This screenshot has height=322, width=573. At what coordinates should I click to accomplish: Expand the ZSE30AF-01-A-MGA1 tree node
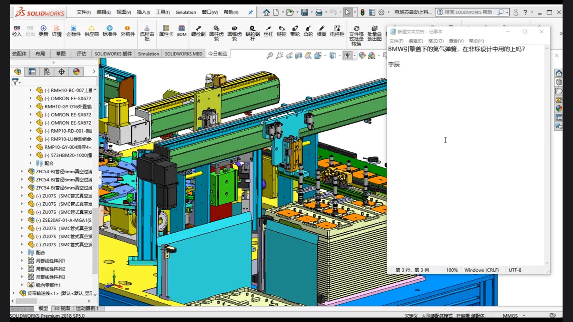(x=22, y=220)
